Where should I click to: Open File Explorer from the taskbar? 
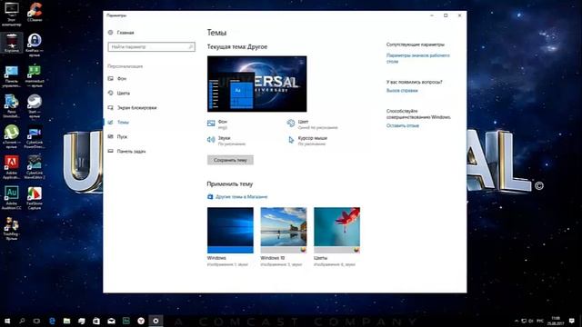click(66, 321)
